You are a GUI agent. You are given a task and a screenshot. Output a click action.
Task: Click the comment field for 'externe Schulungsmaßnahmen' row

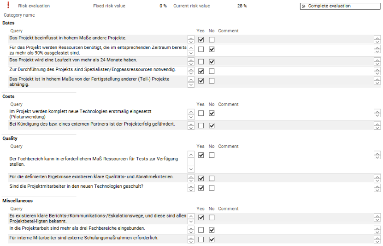pos(295,240)
